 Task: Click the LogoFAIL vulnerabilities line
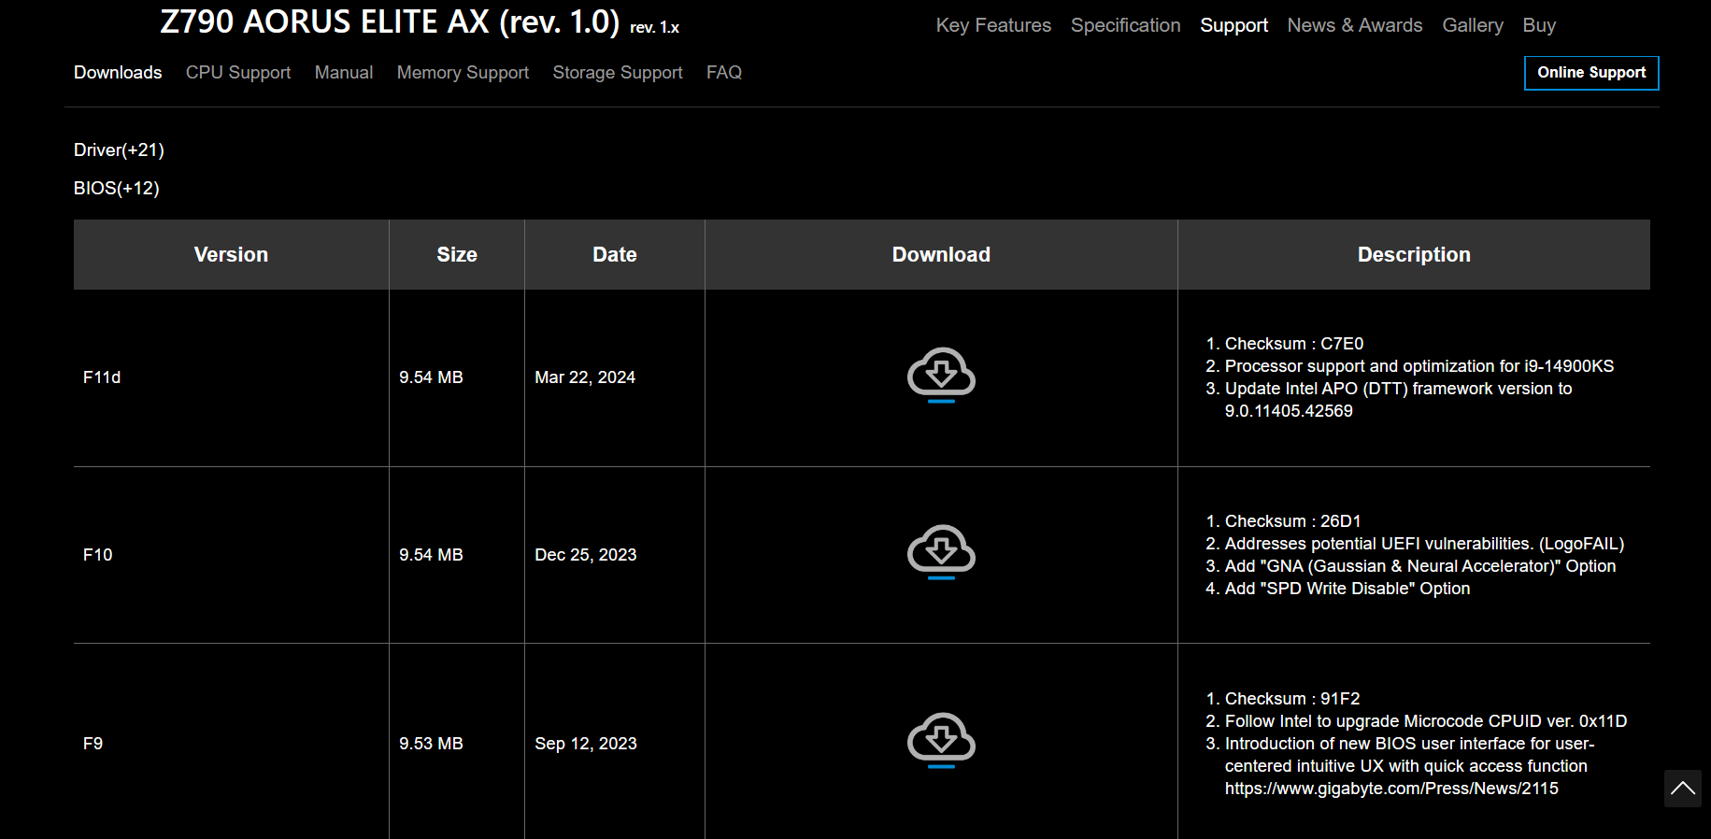[x=1425, y=544]
